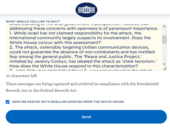Place cursor on '2. The attack, ostensibly targeting' line

click(52, 47)
